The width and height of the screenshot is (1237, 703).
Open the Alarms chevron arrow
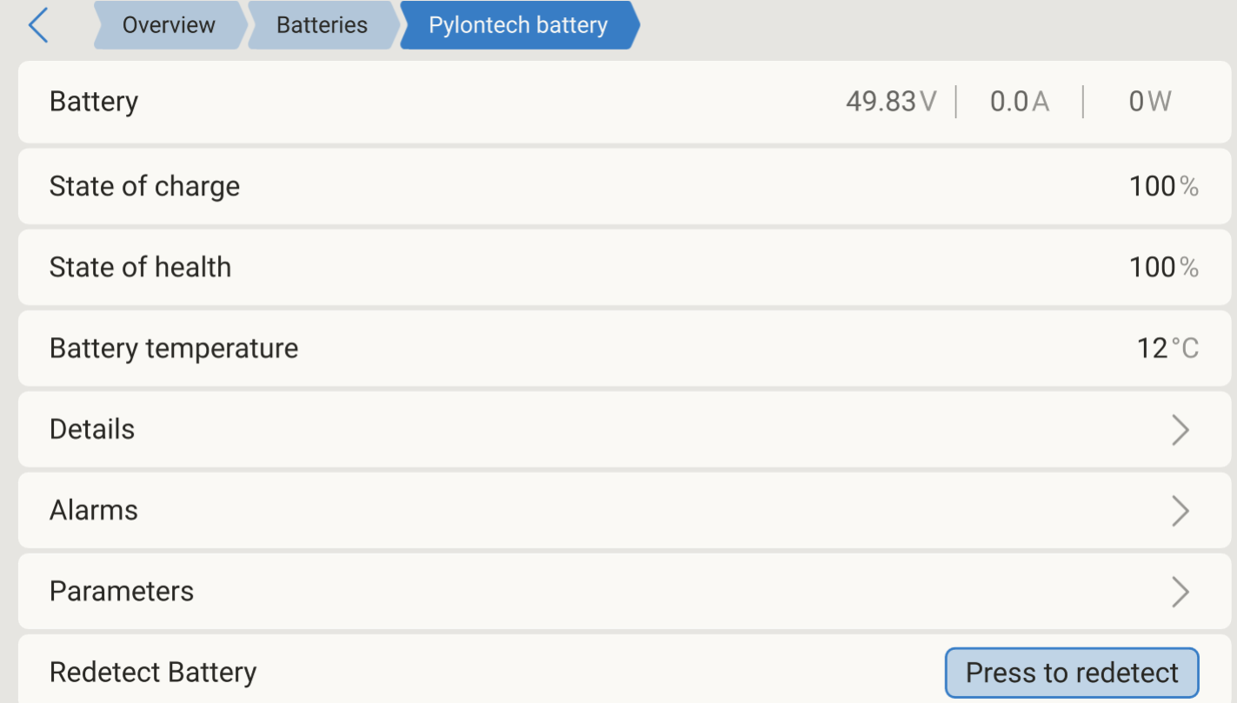tap(1180, 510)
